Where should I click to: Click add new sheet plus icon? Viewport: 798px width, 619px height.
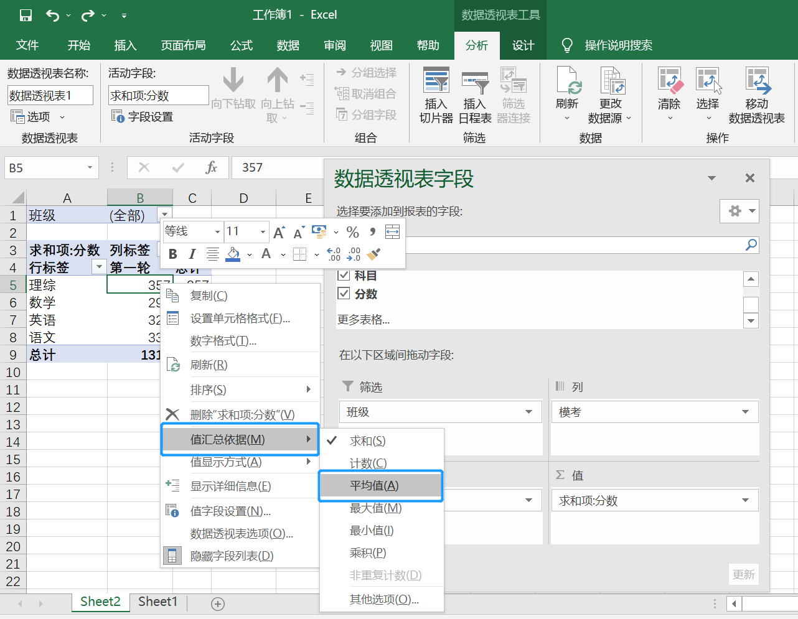point(218,603)
